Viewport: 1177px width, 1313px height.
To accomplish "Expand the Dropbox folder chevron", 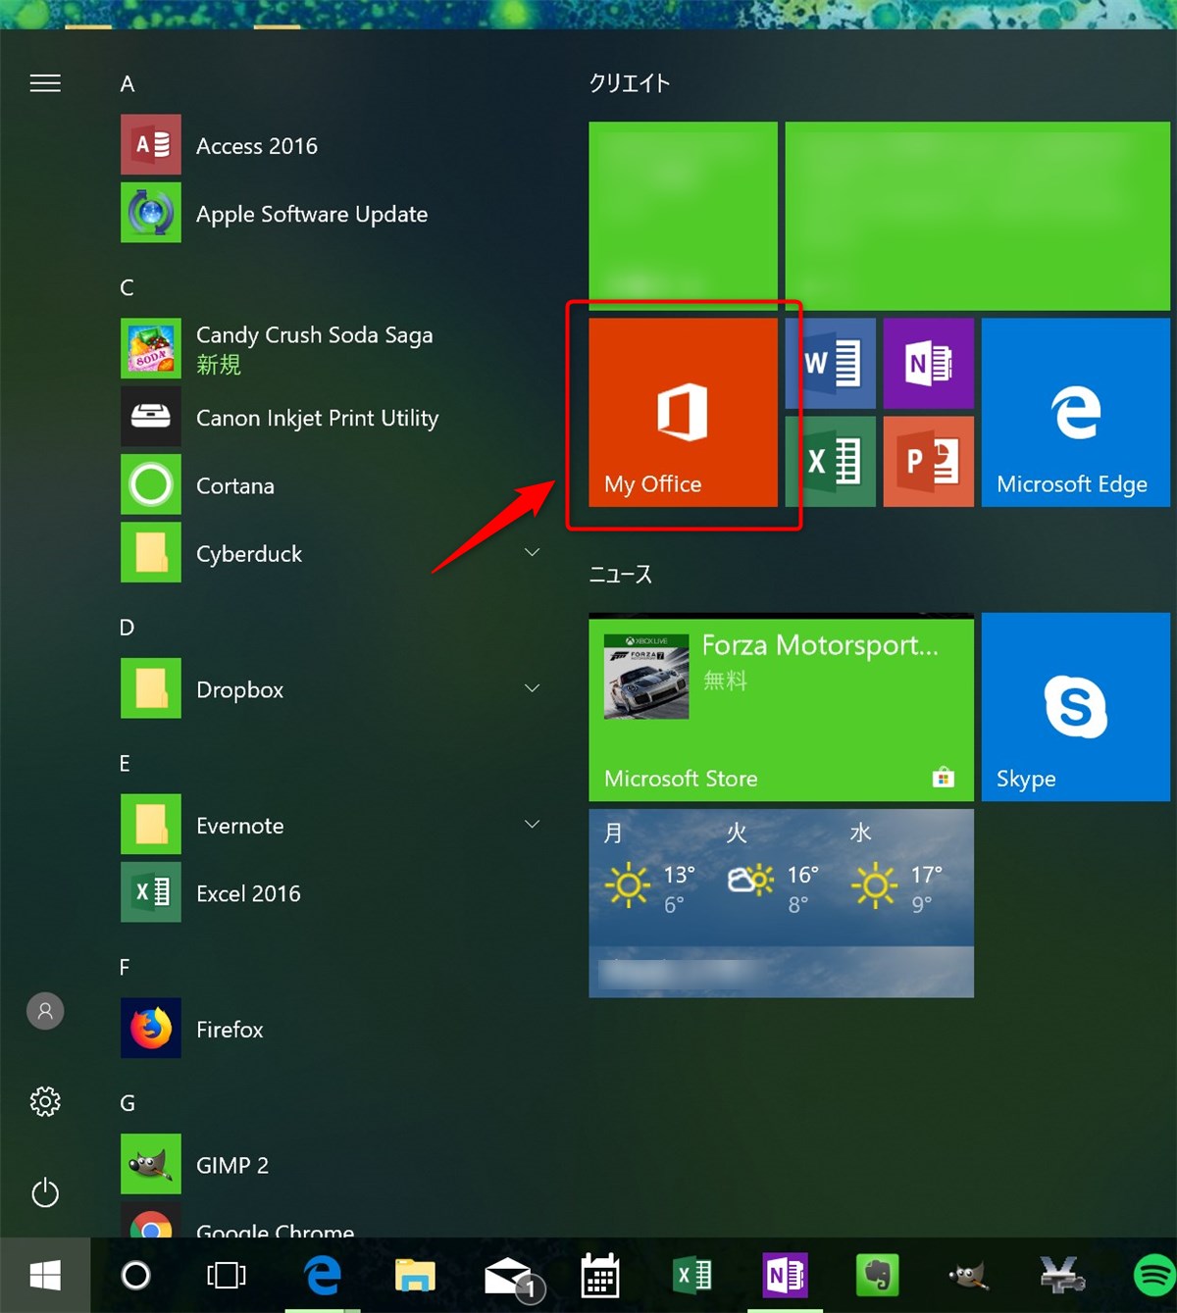I will [532, 688].
